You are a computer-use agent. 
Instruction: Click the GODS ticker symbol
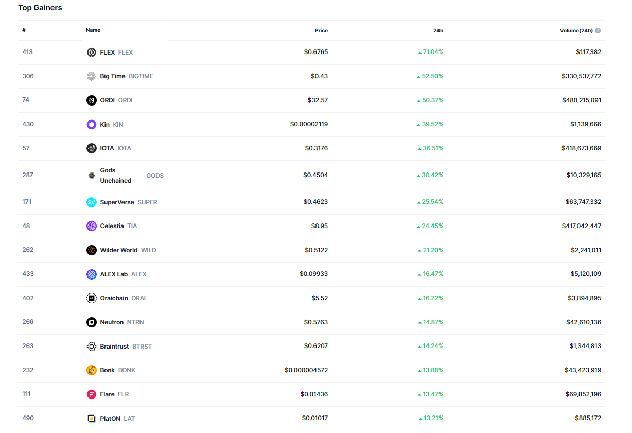(x=155, y=176)
